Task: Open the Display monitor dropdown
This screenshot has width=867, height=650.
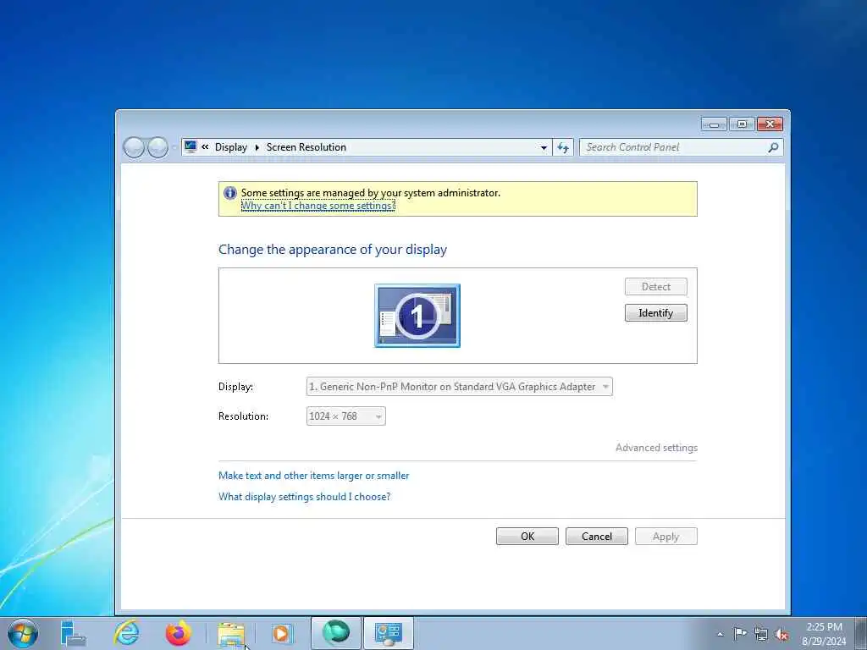Action: coord(460,387)
